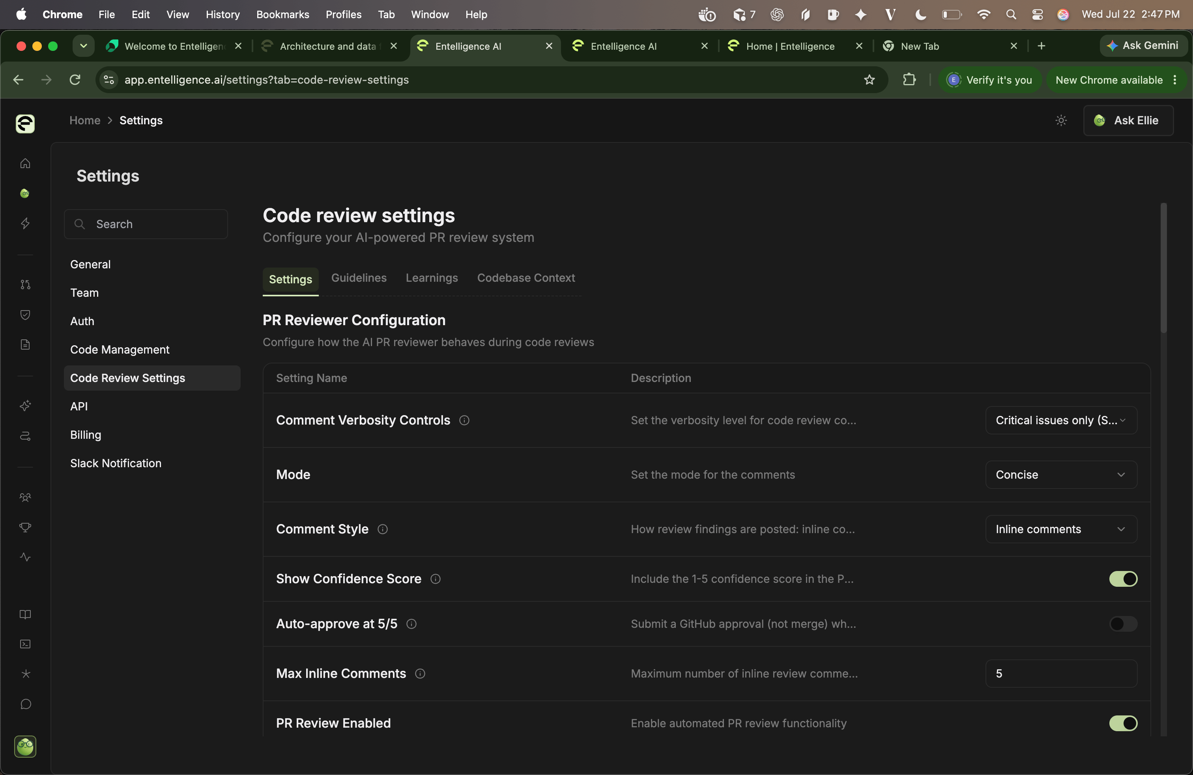Click info icon next to Auto-approve at 5/5
Viewport: 1193px width, 775px height.
(411, 624)
